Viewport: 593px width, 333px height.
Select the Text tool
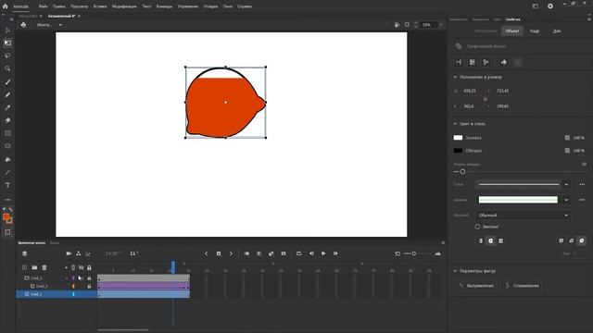click(x=7, y=185)
